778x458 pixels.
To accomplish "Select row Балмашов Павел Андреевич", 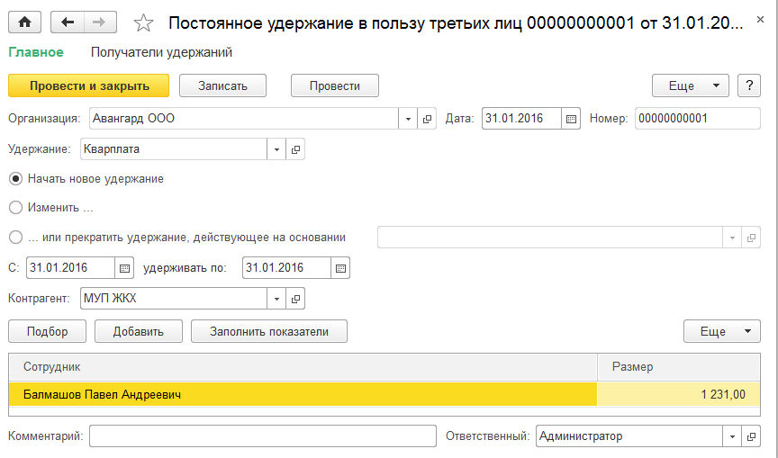I will click(x=303, y=394).
